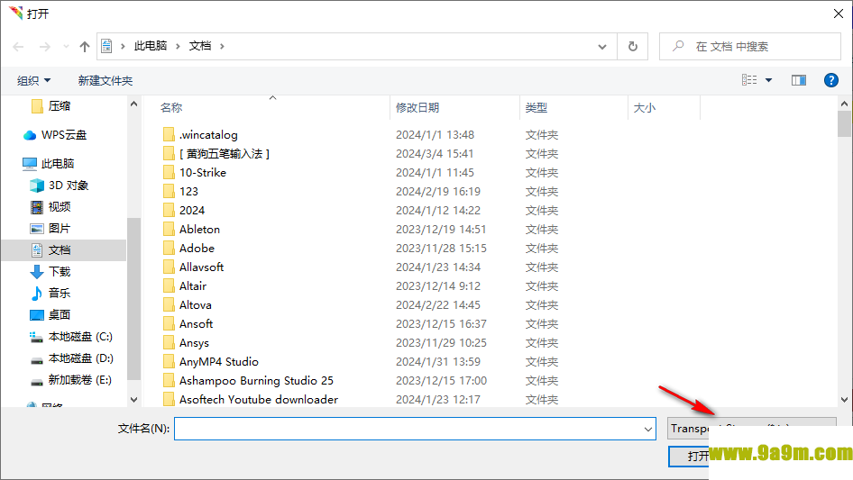Image resolution: width=853 pixels, height=480 pixels.
Task: Go back using the back arrow
Action: [18, 47]
